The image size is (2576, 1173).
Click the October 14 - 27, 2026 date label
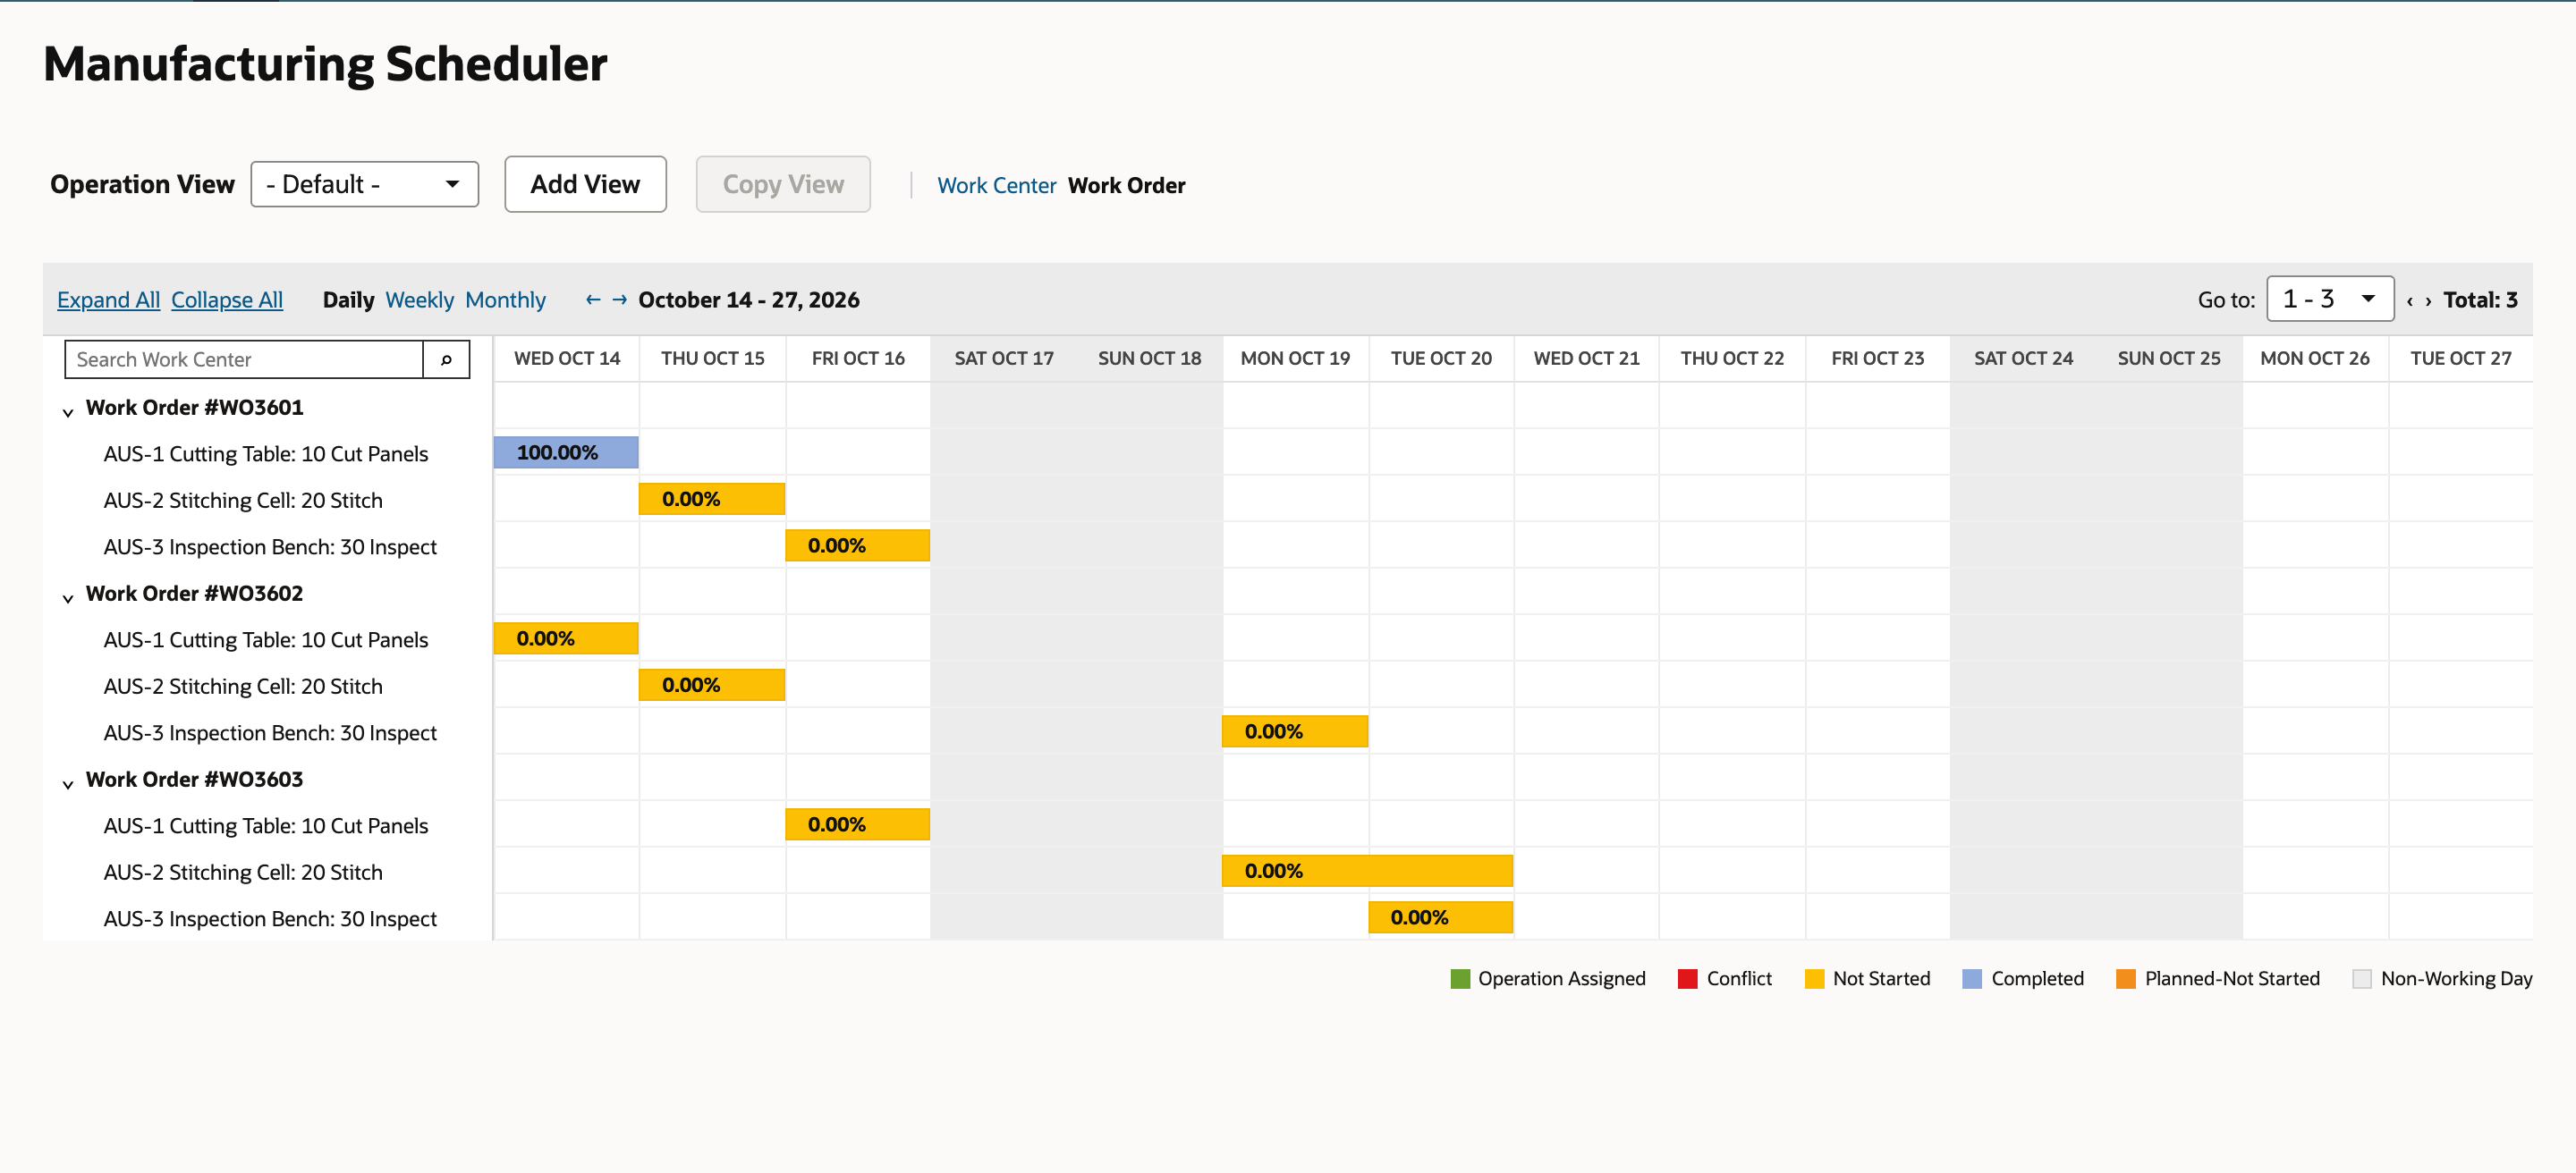point(749,300)
